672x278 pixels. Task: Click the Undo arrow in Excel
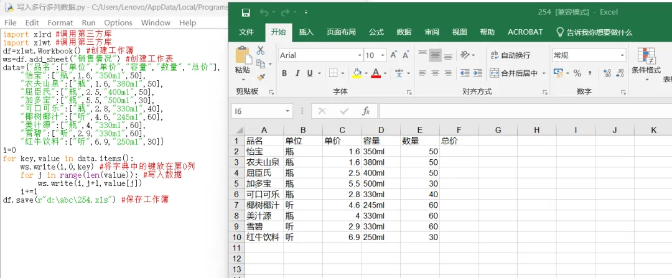[x=264, y=12]
